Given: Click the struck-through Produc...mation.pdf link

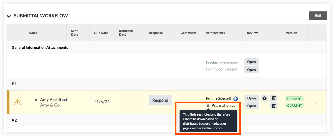Looking at the screenshot, I should [x=222, y=62].
